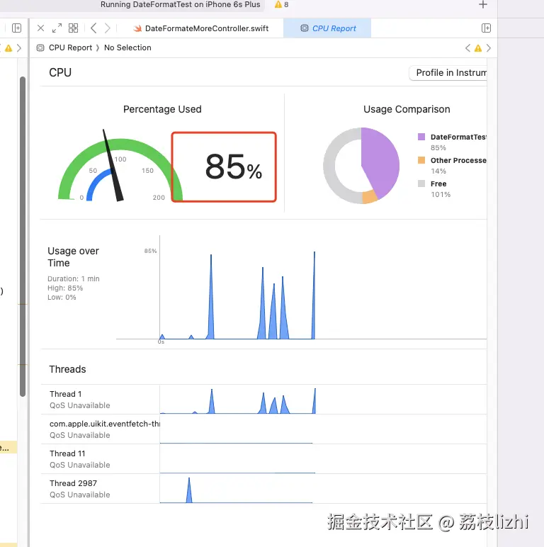Click CPU Report breadcrumb item
The height and width of the screenshot is (547, 544).
pos(70,47)
